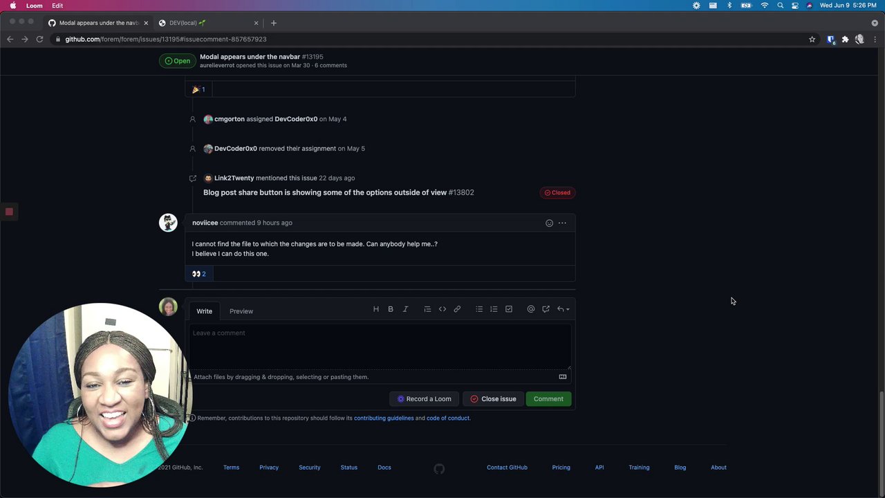This screenshot has width=885, height=498.
Task: Open the contributing guidelines link
Action: (384, 418)
